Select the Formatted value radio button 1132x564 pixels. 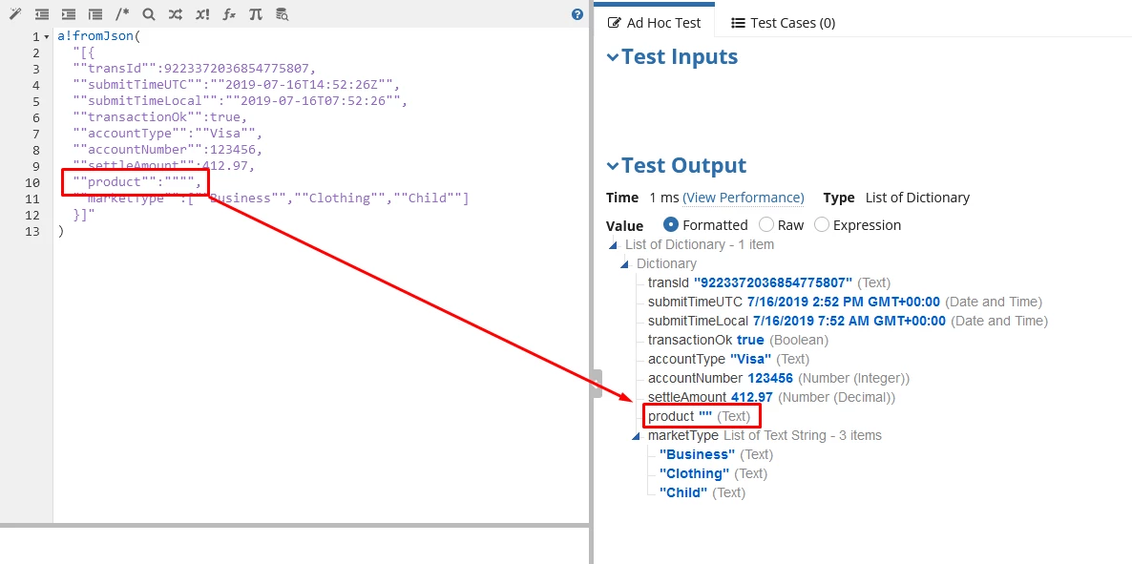(x=671, y=224)
